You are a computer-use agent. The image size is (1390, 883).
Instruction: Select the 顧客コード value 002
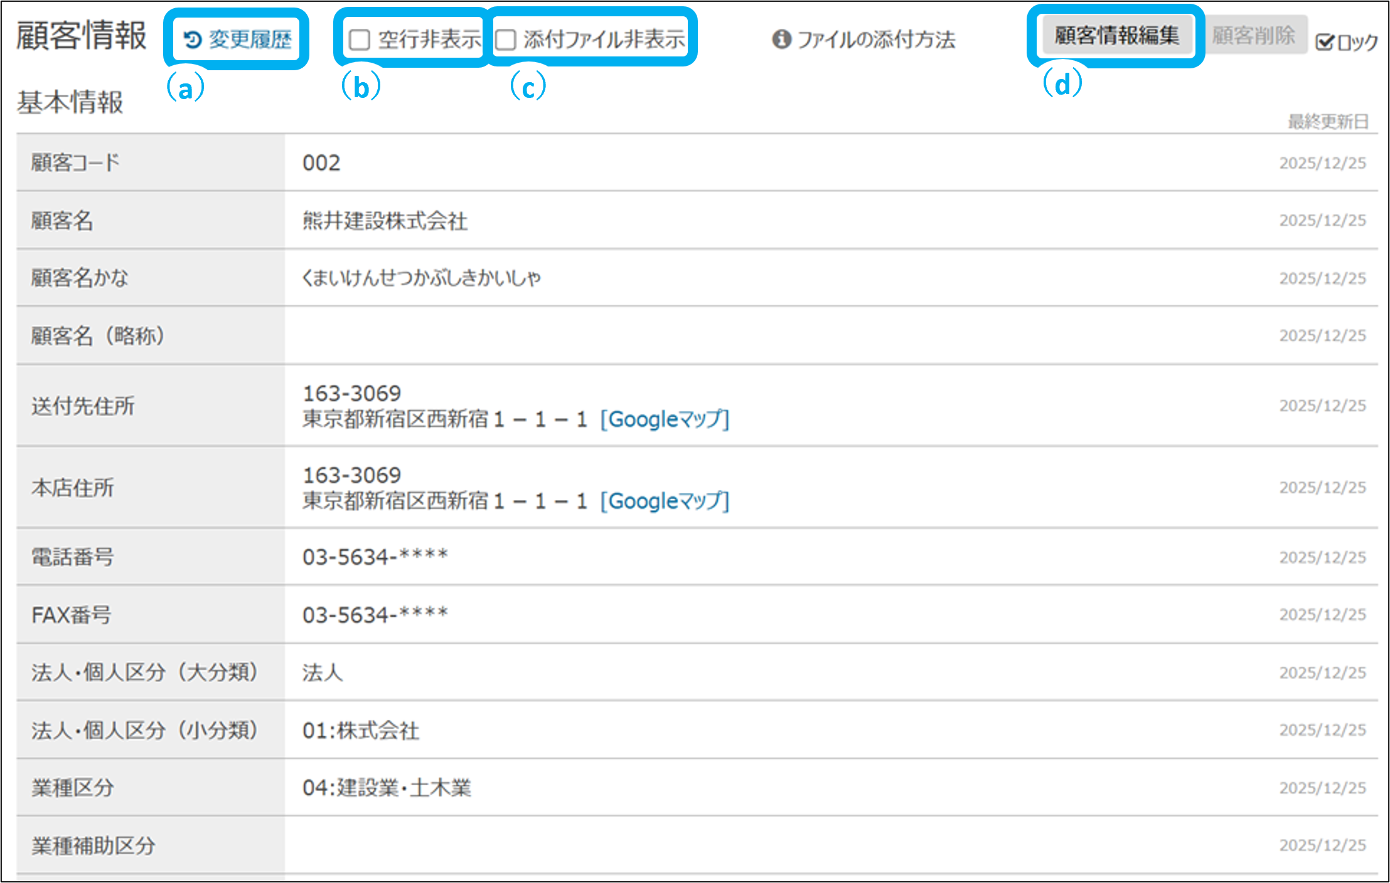coord(321,163)
